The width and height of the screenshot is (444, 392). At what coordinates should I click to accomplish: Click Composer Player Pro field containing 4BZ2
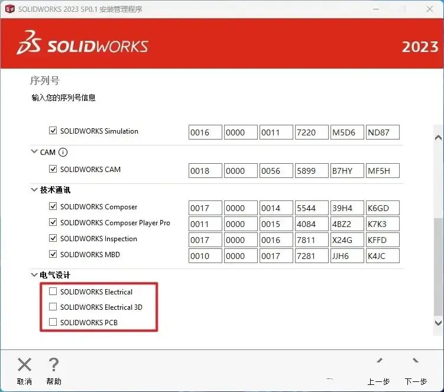(347, 224)
